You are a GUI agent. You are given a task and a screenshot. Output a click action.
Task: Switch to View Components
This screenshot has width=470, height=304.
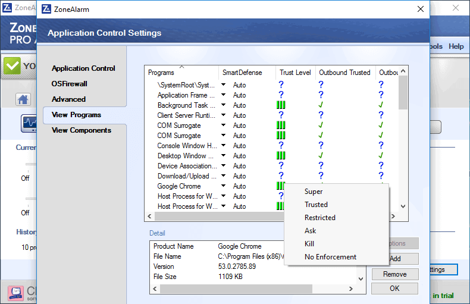point(82,130)
